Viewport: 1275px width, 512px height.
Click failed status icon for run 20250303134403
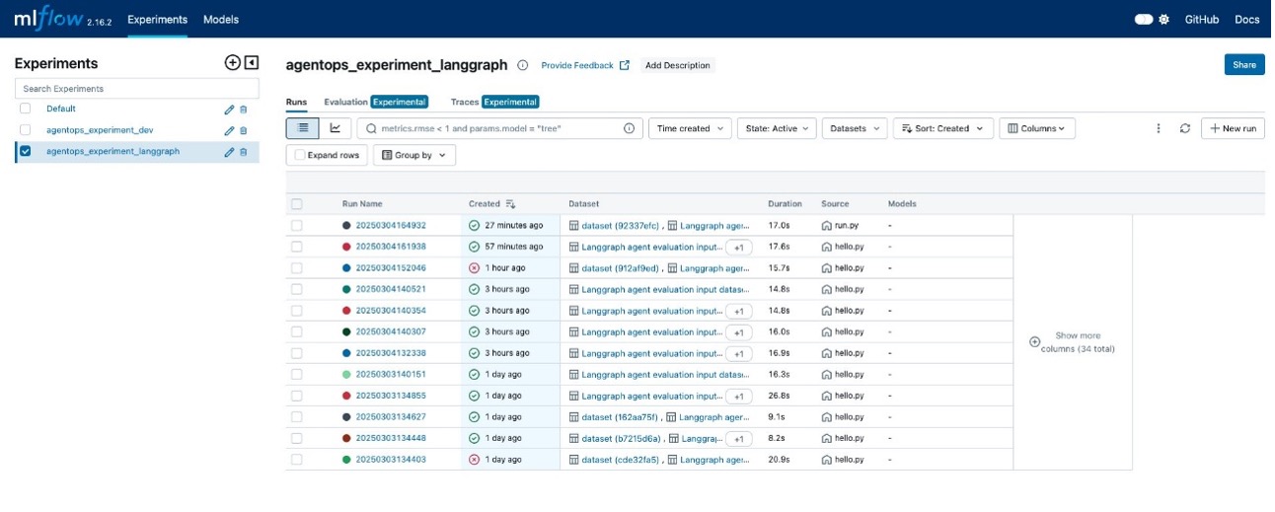pyautogui.click(x=475, y=460)
